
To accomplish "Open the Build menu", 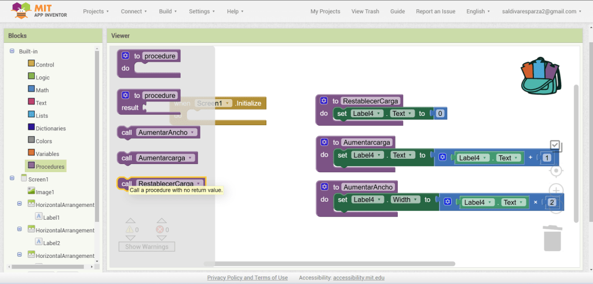I will pos(169,12).
